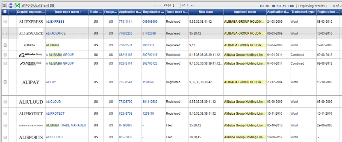The width and height of the screenshot is (342, 142).
Task: Check the ALIPROTECT row checkbox
Action: click(5, 114)
